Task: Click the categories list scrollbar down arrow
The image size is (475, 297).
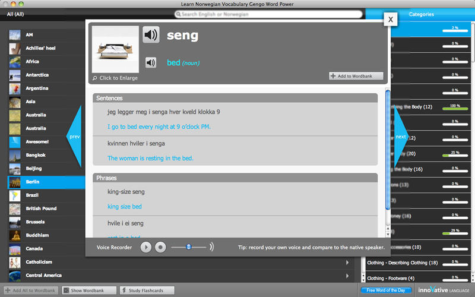Action: click(473, 280)
